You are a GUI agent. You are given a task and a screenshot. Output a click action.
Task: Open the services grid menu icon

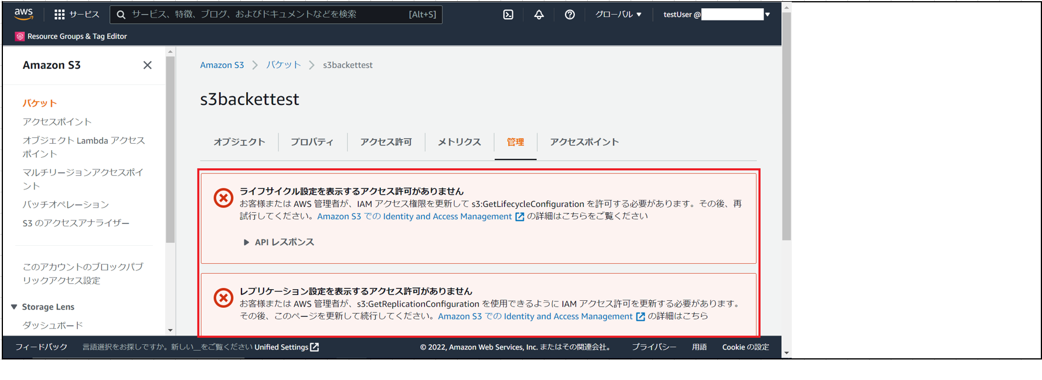(59, 14)
